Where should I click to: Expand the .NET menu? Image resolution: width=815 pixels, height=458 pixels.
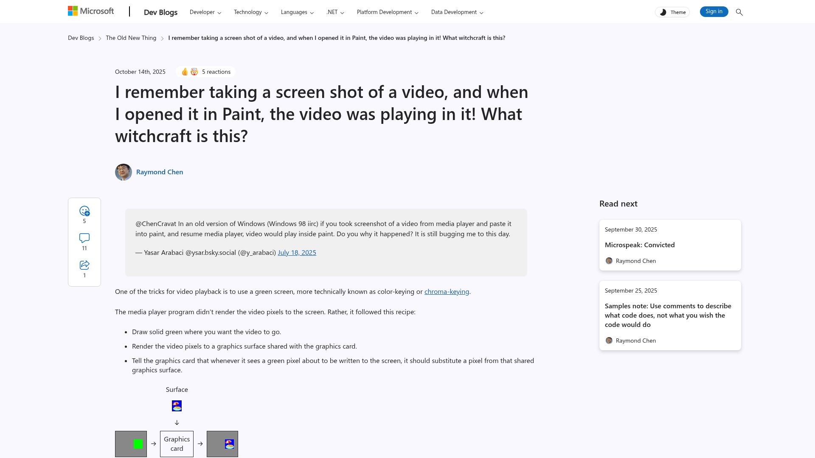(x=335, y=12)
